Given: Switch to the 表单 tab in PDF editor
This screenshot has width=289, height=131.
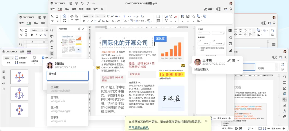Looking at the screenshot, I should coord(74,9).
